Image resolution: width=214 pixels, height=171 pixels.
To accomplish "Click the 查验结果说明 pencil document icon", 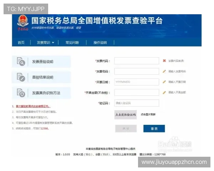I will point(21,77).
